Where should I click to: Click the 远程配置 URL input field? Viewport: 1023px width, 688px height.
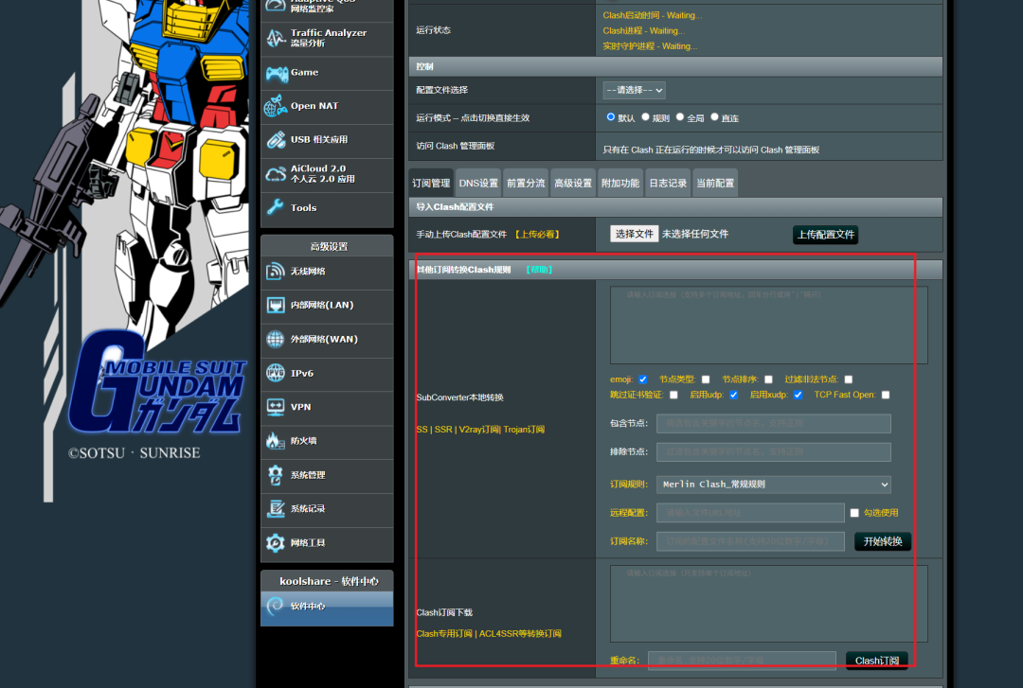pos(750,513)
